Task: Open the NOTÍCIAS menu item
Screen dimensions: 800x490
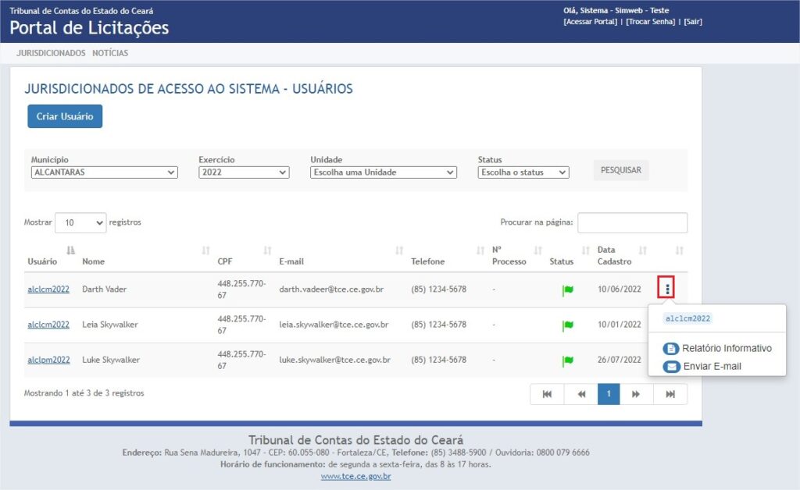Action: (x=110, y=53)
